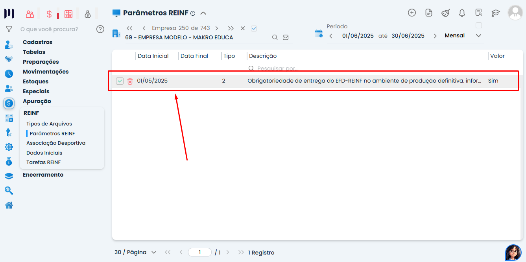The image size is (526, 262).
Task: Open the help question mark icon
Action: (x=100, y=29)
